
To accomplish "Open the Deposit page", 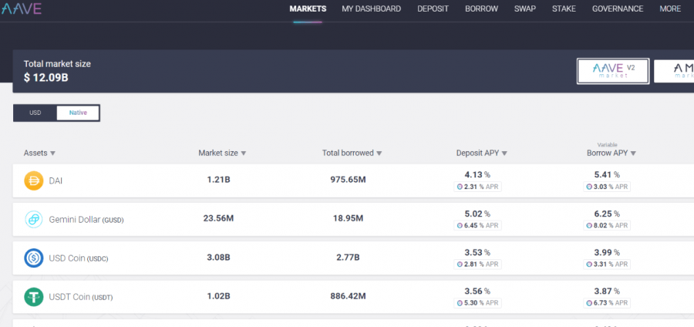I will (433, 8).
